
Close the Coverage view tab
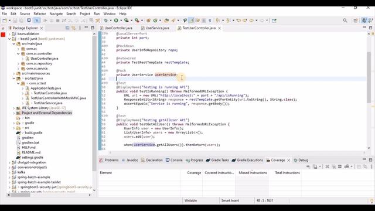(x=289, y=160)
